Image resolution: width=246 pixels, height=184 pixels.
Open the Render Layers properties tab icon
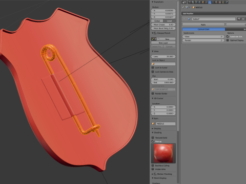pyautogui.click(x=193, y=2)
